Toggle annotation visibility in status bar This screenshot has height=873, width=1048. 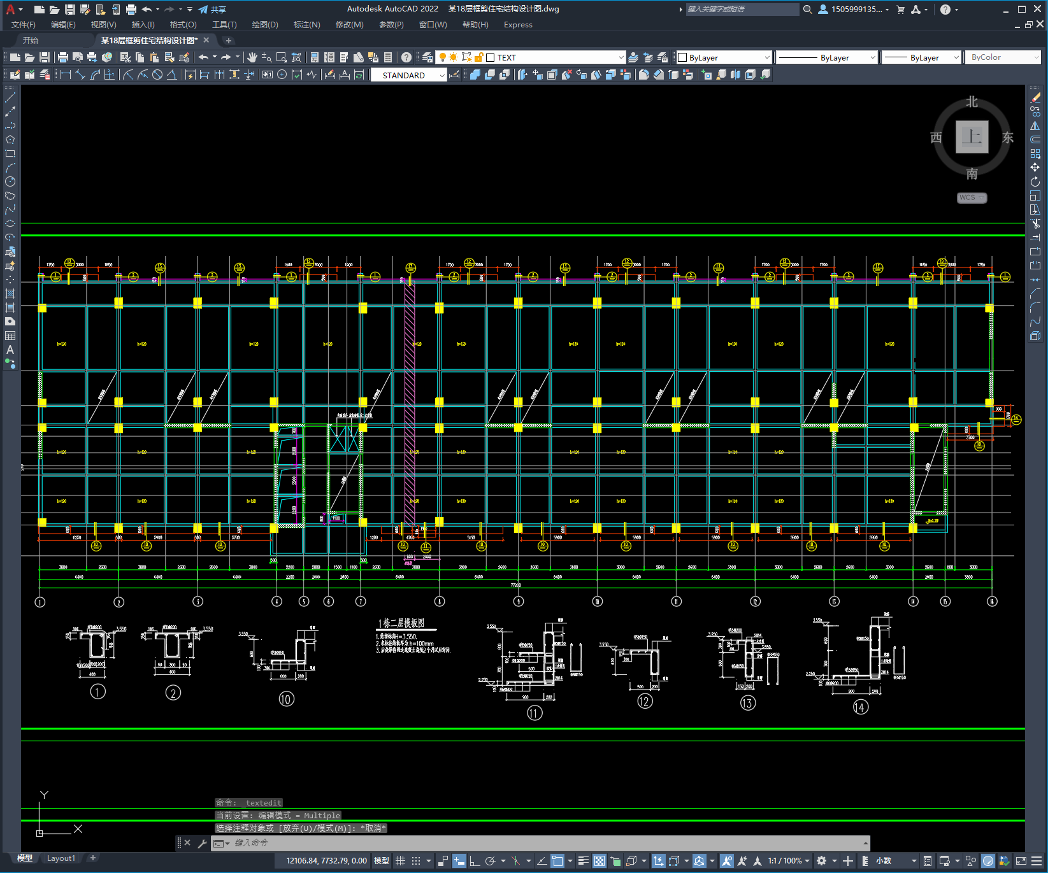coord(726,861)
